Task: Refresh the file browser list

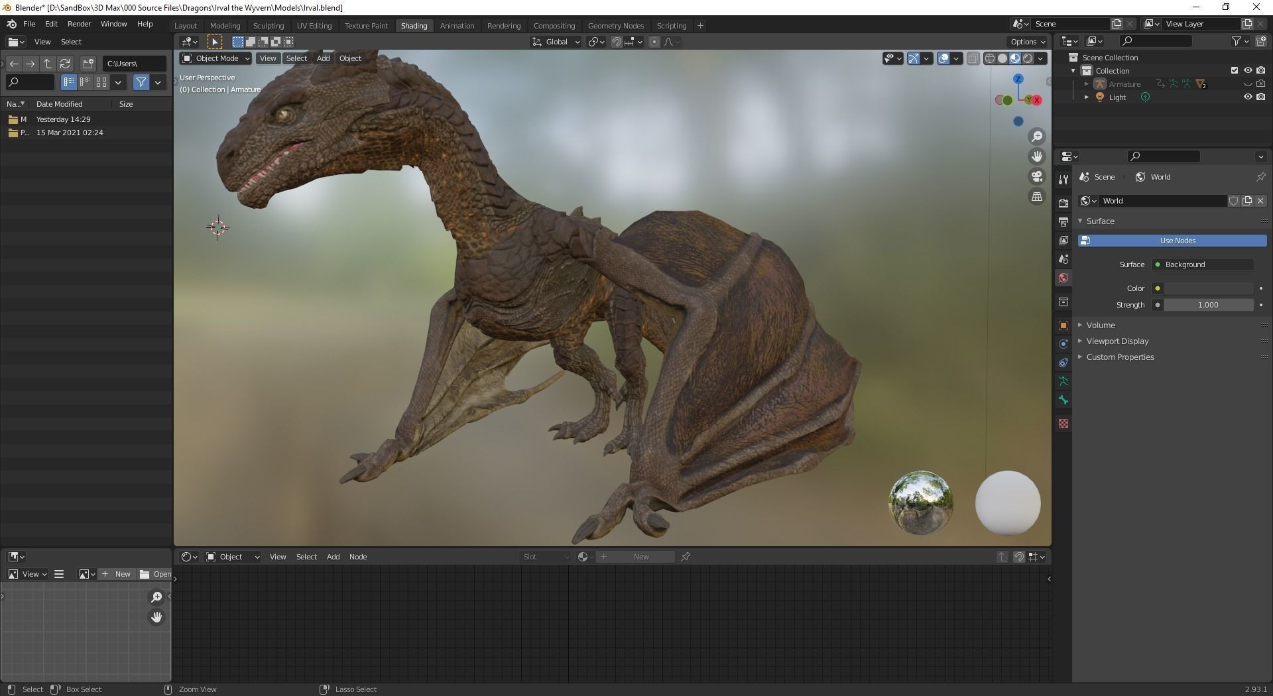Action: [x=65, y=64]
